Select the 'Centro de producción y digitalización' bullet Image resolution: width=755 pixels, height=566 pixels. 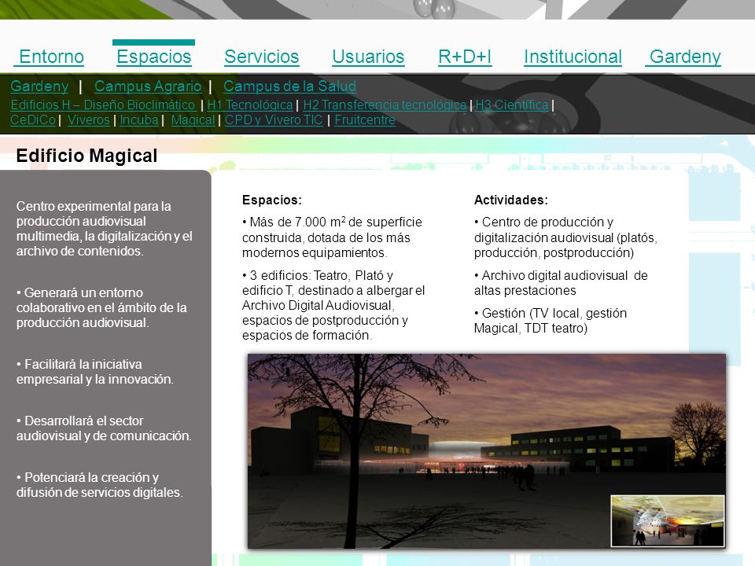point(565,237)
